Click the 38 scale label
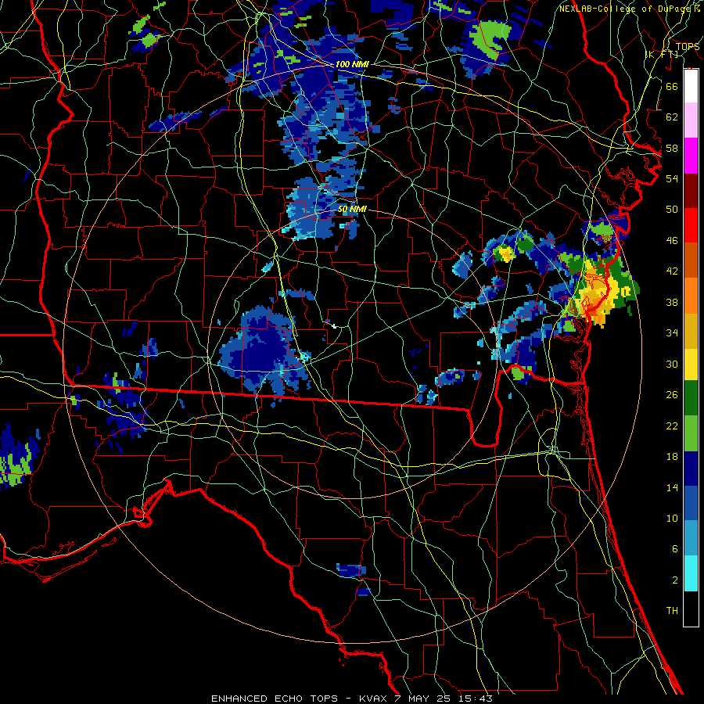 click(x=672, y=302)
